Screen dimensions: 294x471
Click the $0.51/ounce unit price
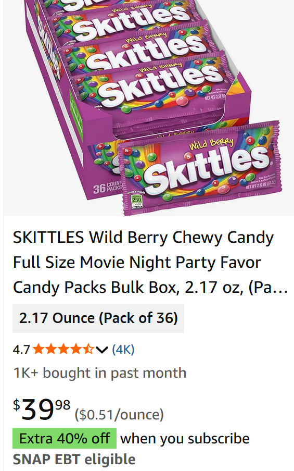pyautogui.click(x=119, y=415)
